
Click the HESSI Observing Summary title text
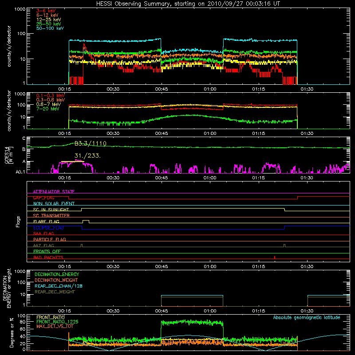[x=188, y=4]
